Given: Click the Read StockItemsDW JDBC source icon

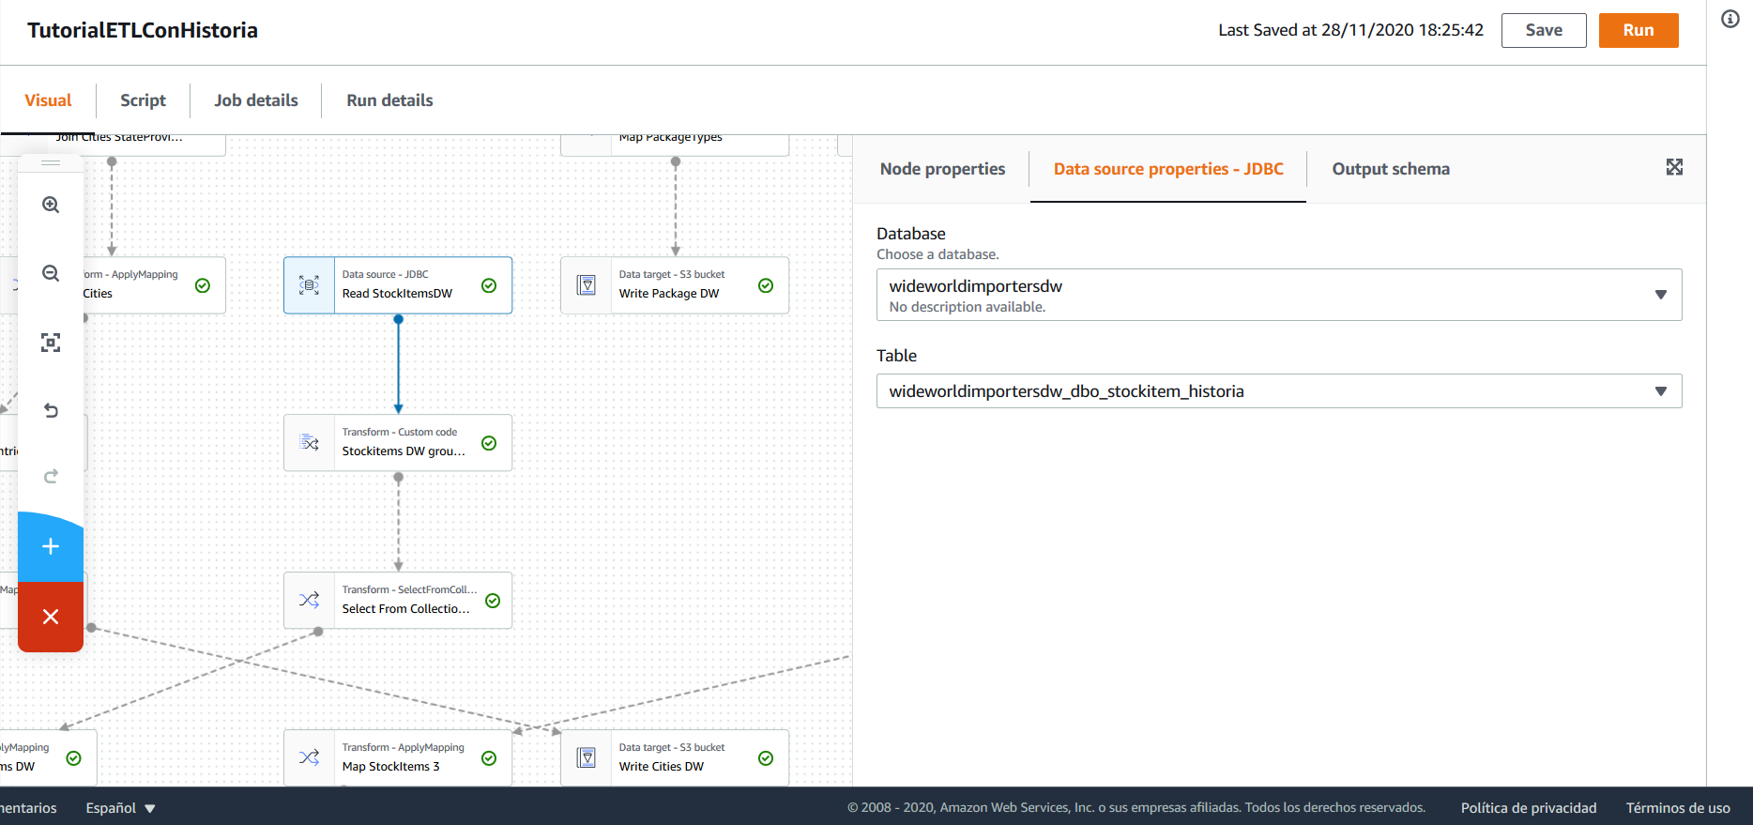Looking at the screenshot, I should click(x=309, y=285).
